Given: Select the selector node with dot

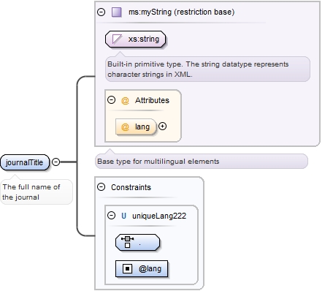Looking at the screenshot, I should [137, 243].
